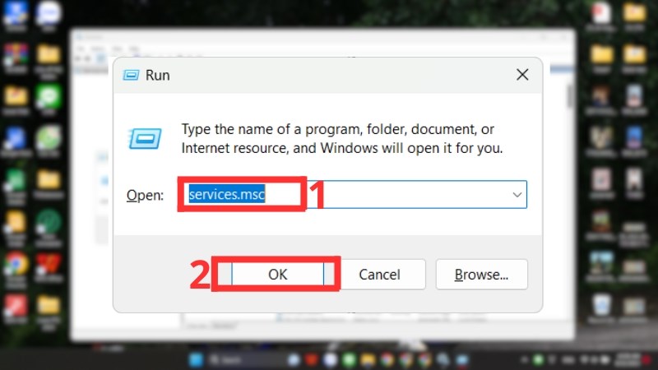Click the services.msc text in Open field
This screenshot has width=658, height=370.
click(227, 194)
